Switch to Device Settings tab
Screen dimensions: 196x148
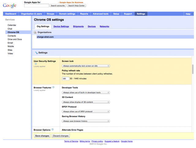[x=61, y=26]
